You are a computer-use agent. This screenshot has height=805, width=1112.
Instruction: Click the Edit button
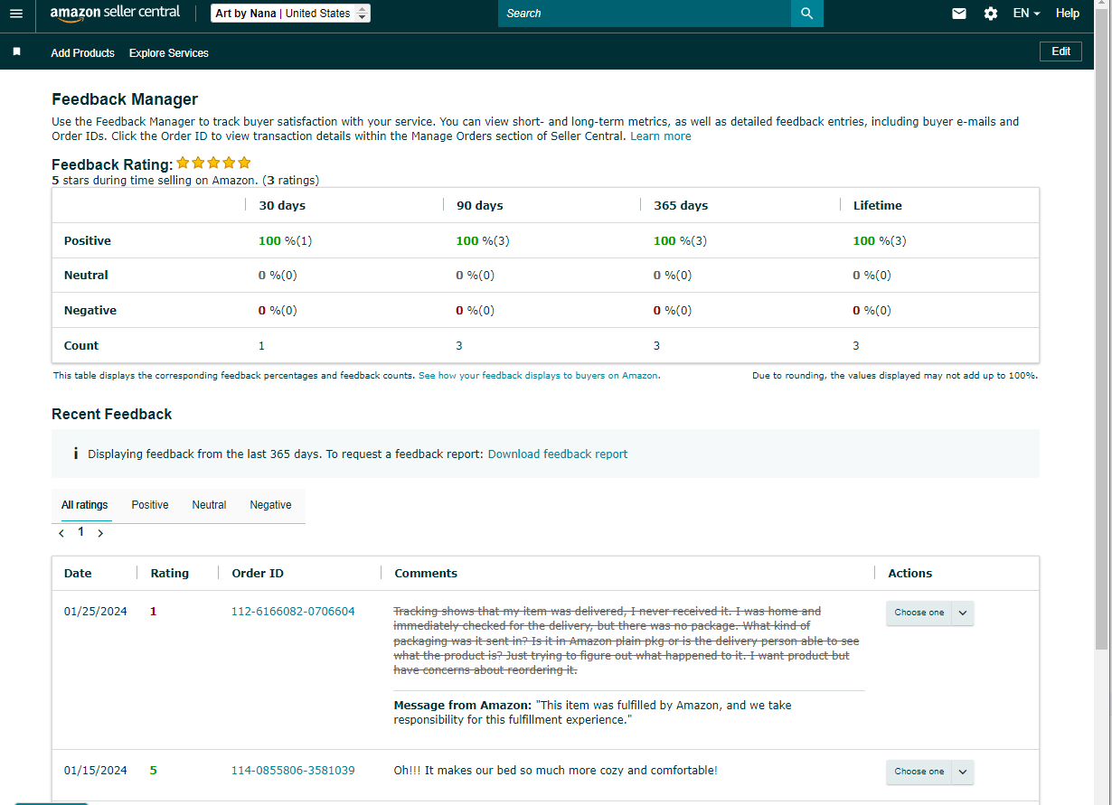click(x=1060, y=51)
